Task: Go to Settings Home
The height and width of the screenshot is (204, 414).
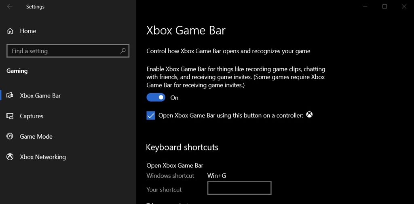Action: 28,31
